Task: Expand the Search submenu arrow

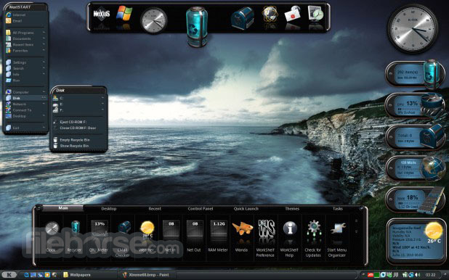Action: [x=44, y=68]
